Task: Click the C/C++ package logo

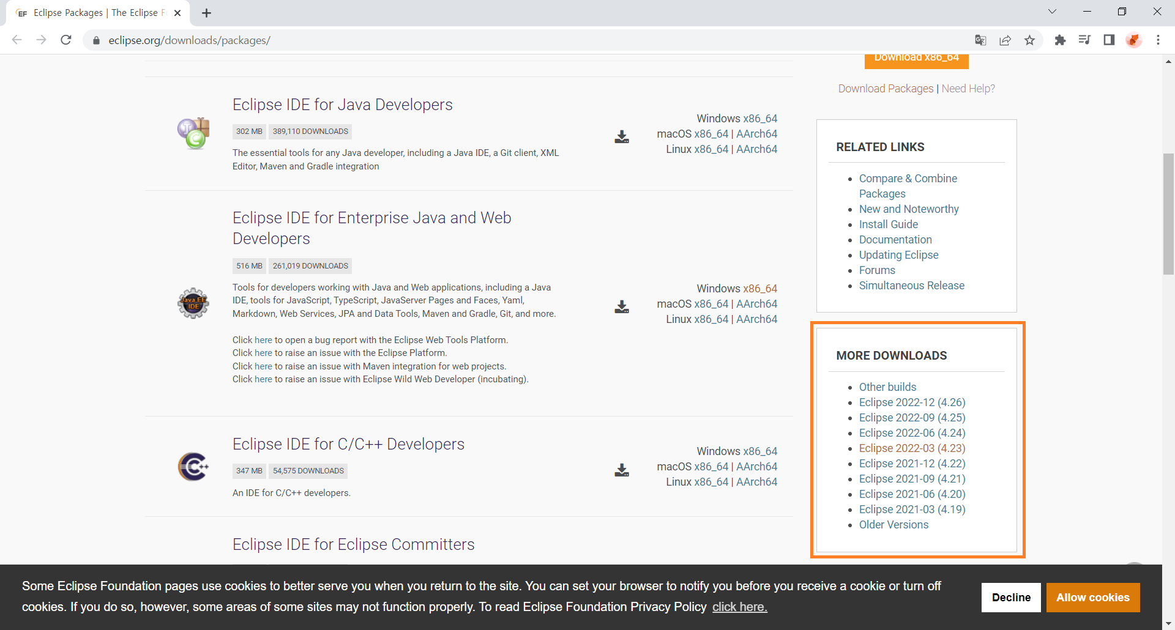Action: pyautogui.click(x=193, y=467)
